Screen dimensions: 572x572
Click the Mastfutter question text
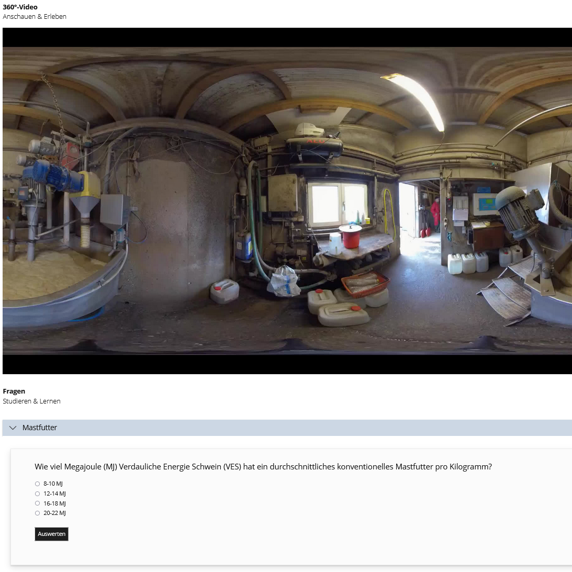pyautogui.click(x=263, y=466)
